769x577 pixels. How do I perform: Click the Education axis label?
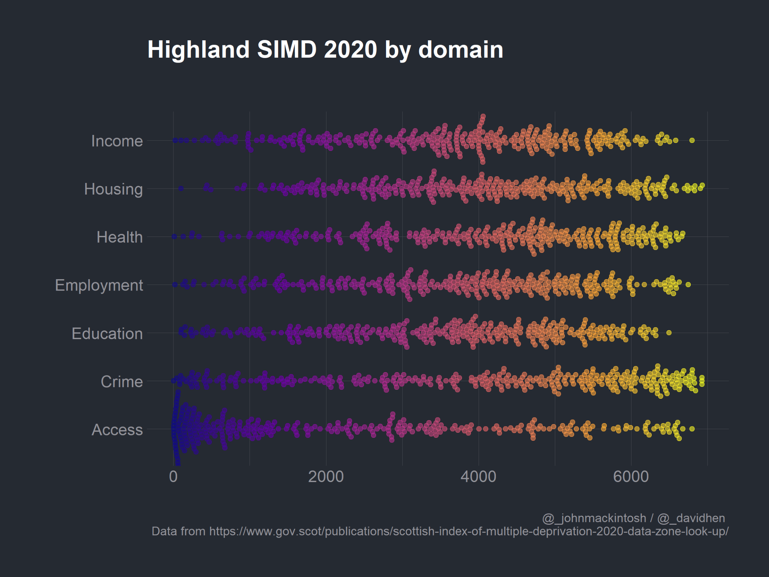pyautogui.click(x=107, y=333)
